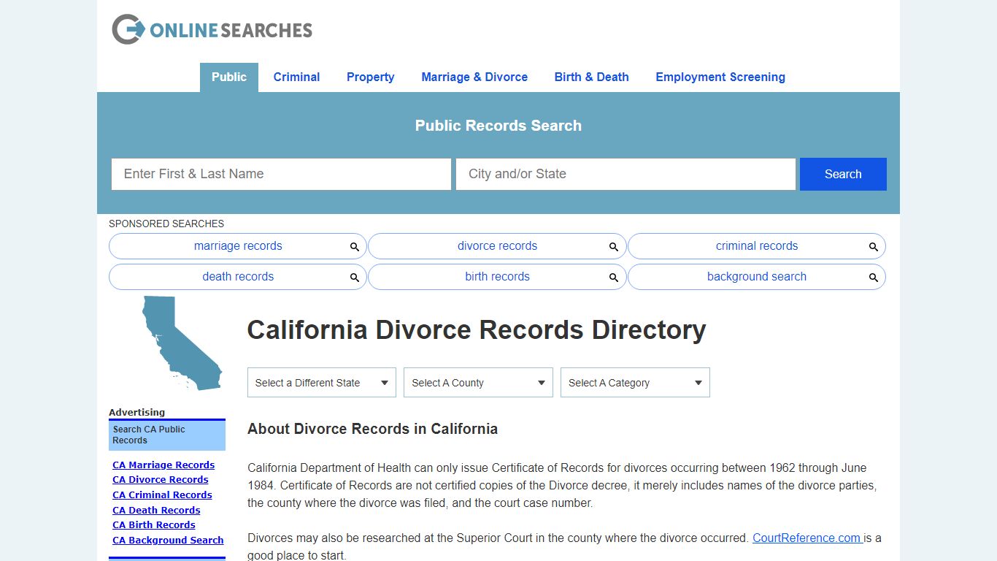Viewport: 997px width, 561px height.
Task: Open the Select a Different State dropdown
Action: tap(321, 382)
